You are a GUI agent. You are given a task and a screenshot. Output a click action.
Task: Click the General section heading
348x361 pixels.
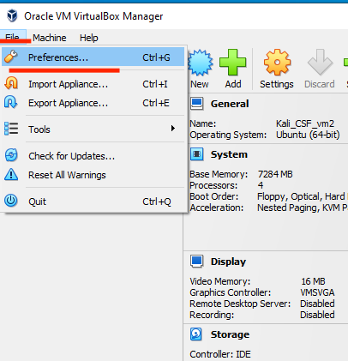pyautogui.click(x=230, y=104)
